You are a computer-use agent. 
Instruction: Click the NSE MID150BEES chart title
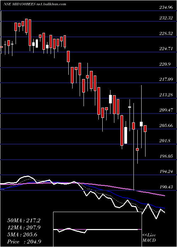(x=35, y=4)
